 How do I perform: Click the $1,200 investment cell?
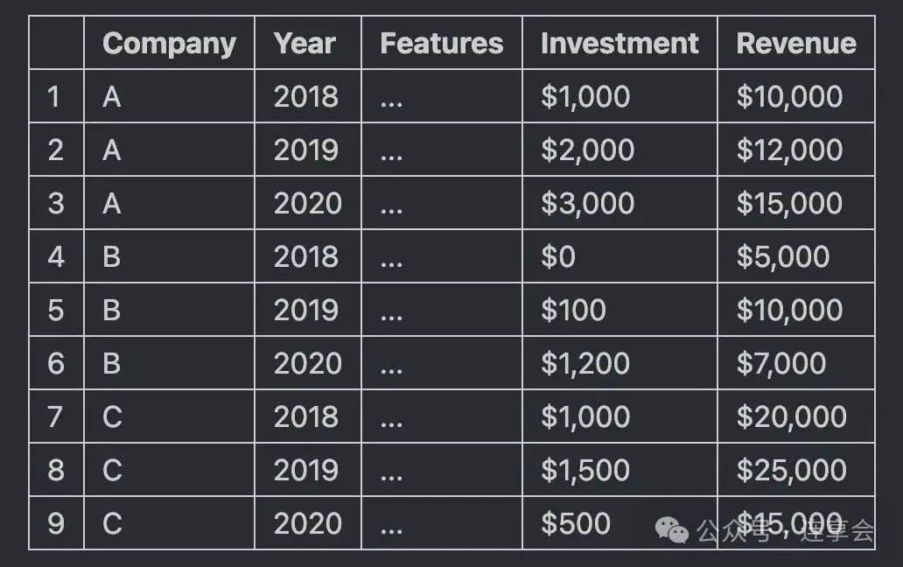point(584,363)
